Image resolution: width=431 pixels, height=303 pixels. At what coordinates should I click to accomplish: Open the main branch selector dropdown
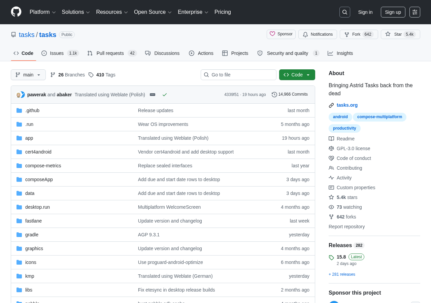tap(28, 75)
